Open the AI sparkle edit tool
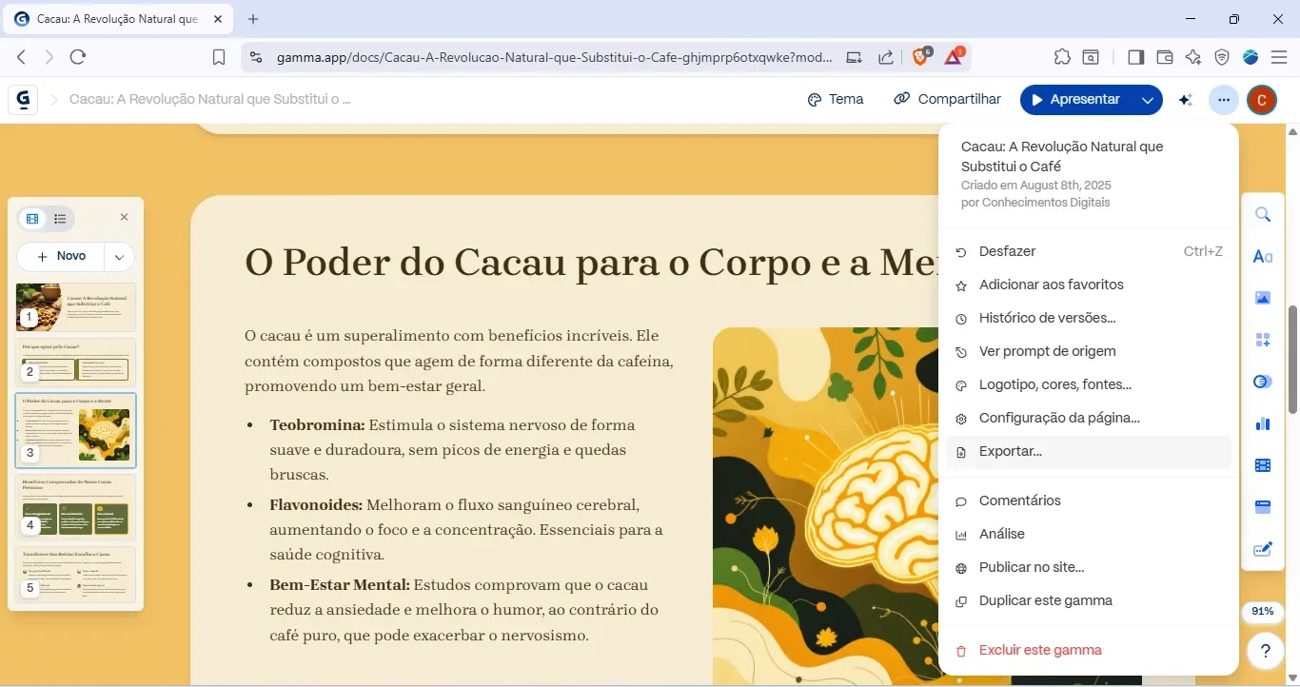 pos(1186,100)
